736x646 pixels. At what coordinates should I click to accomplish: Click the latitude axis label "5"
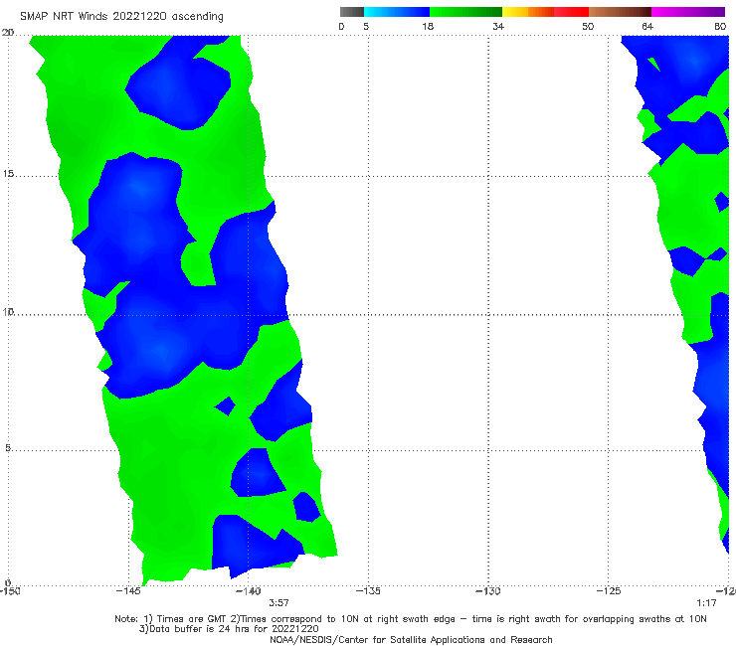coord(8,447)
